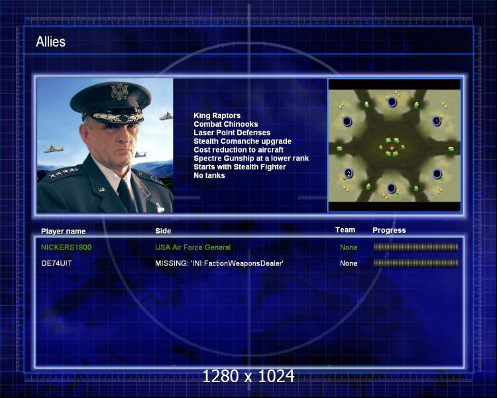Viewport: 497px width, 398px height.
Task: Click the team value None for DE74U!T
Action: pyautogui.click(x=349, y=263)
